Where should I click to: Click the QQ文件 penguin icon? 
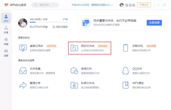(125, 71)
